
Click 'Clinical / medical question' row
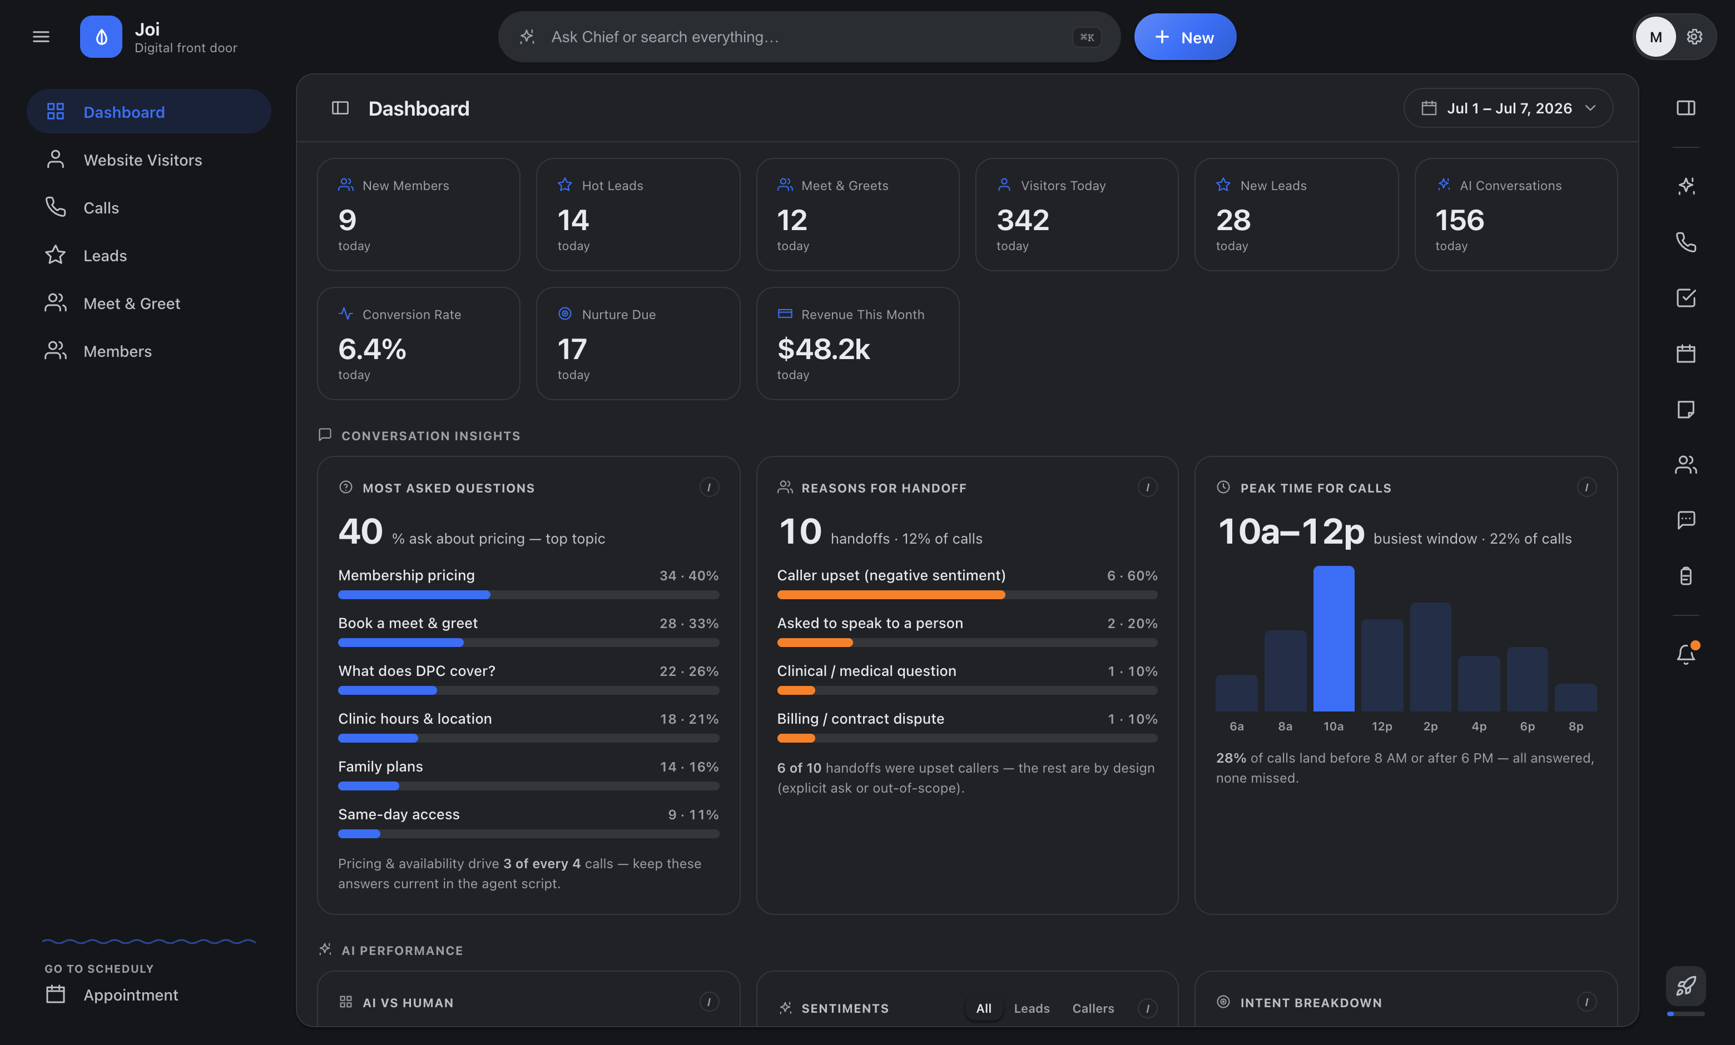click(967, 679)
